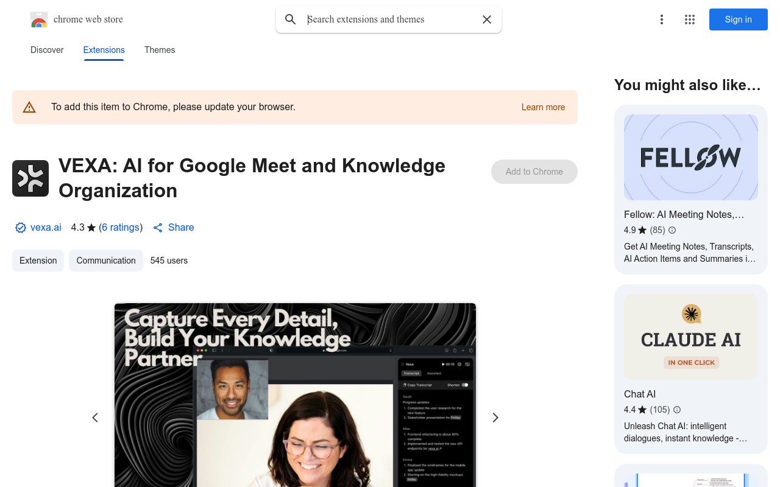Click the verified publisher badge icon
Screen dimensions: 780x487
coord(21,228)
